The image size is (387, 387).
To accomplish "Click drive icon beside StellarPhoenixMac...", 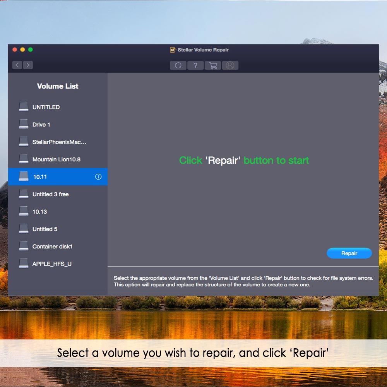I will [x=24, y=141].
